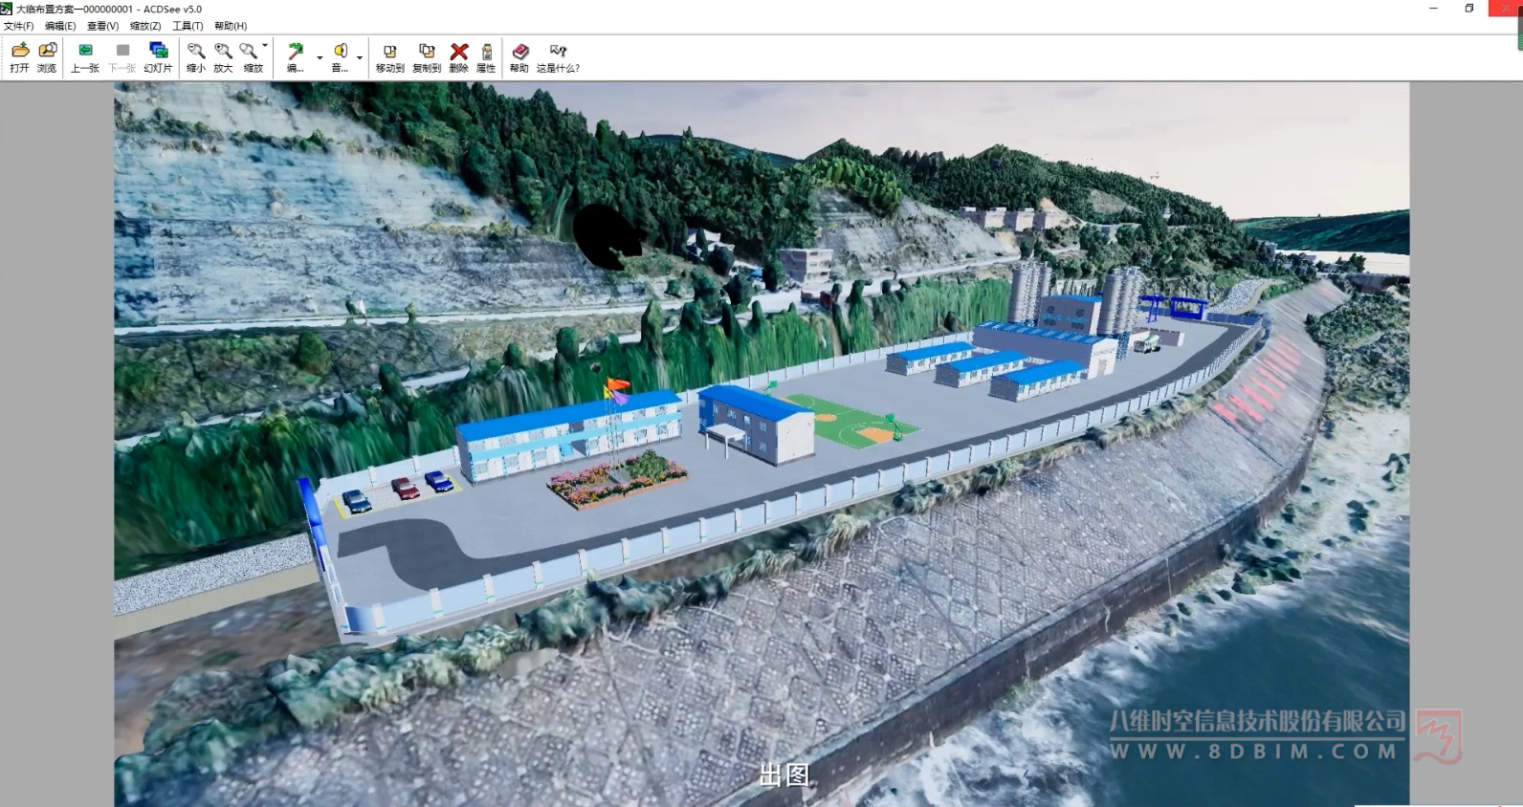Open the 编辑(E) menu
The width and height of the screenshot is (1523, 807).
click(x=60, y=26)
